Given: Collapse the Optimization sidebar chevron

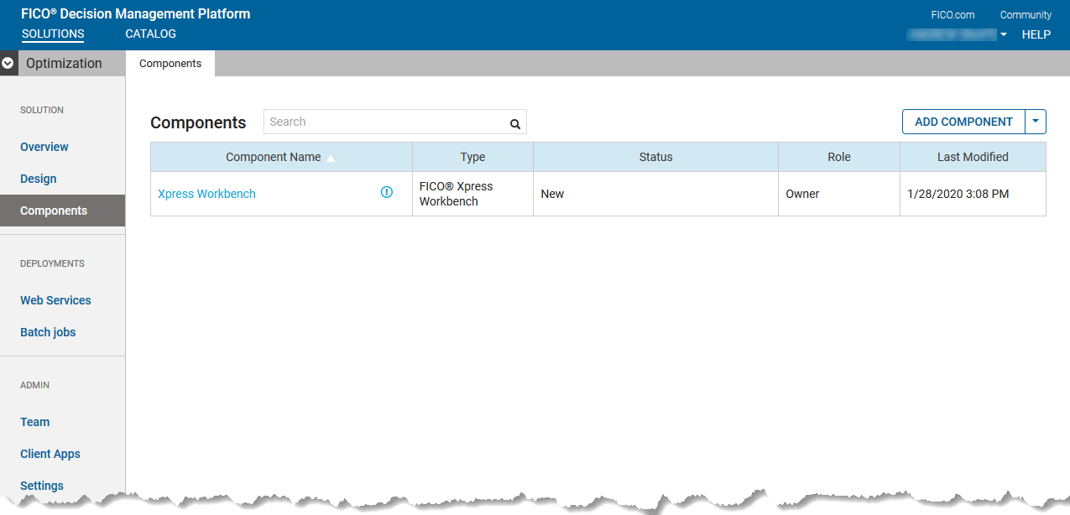Looking at the screenshot, I should point(8,63).
